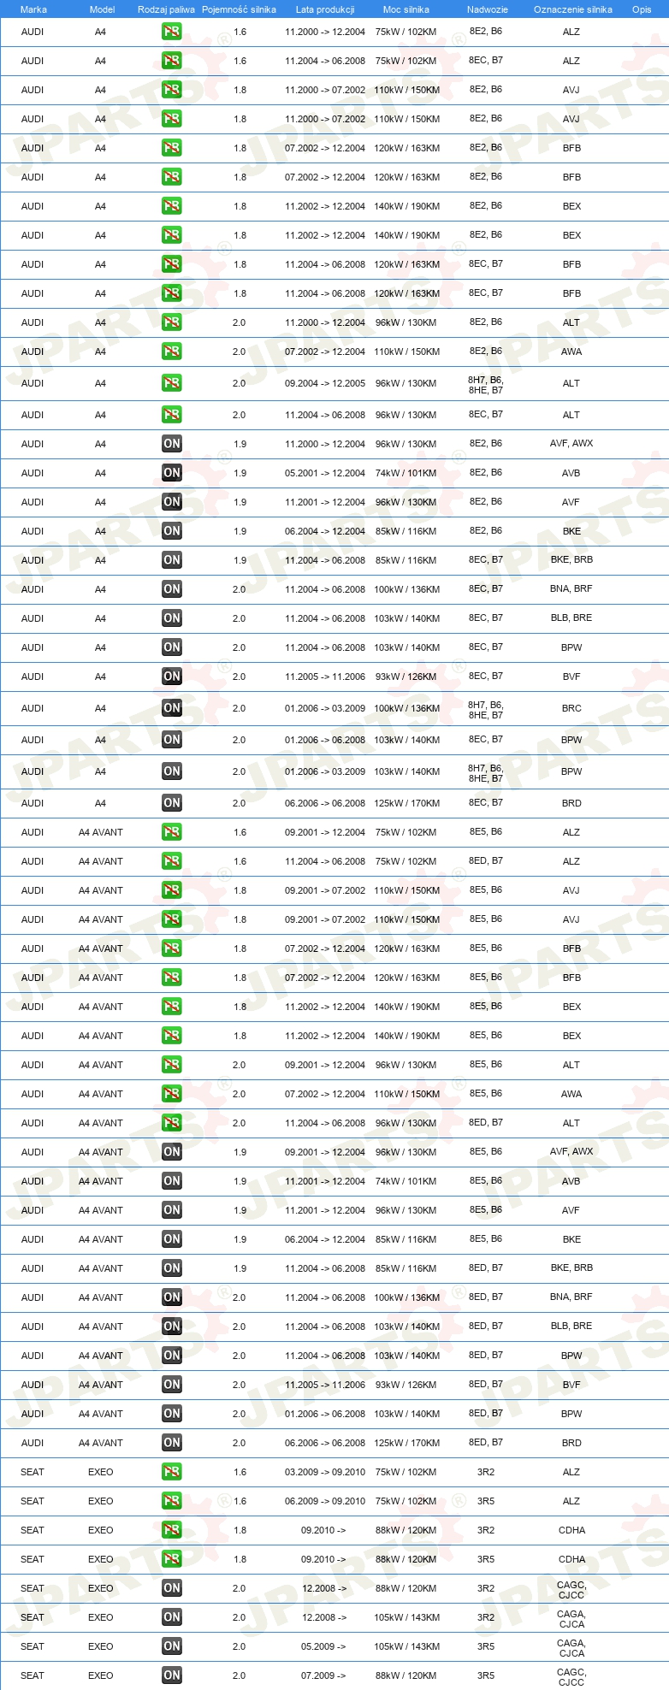The width and height of the screenshot is (669, 1690).
Task: Click the '09.2004 -> 12.2005' production years cell
Action: point(325,383)
